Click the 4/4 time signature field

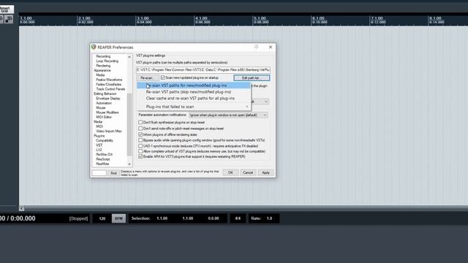pos(238,218)
